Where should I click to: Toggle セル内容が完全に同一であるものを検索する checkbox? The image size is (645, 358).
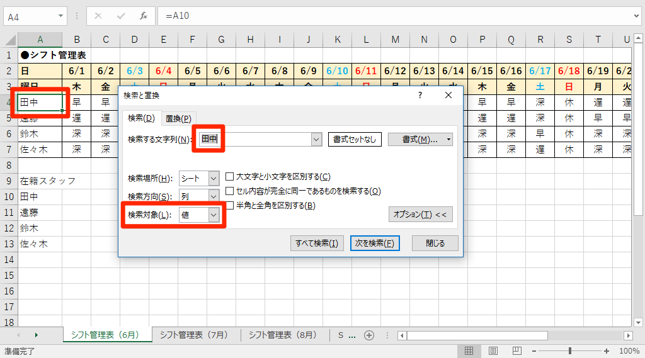229,191
